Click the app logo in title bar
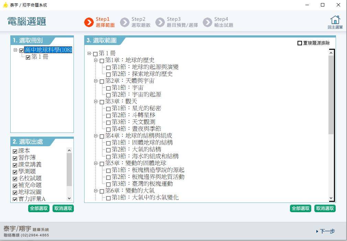 tap(5, 5)
